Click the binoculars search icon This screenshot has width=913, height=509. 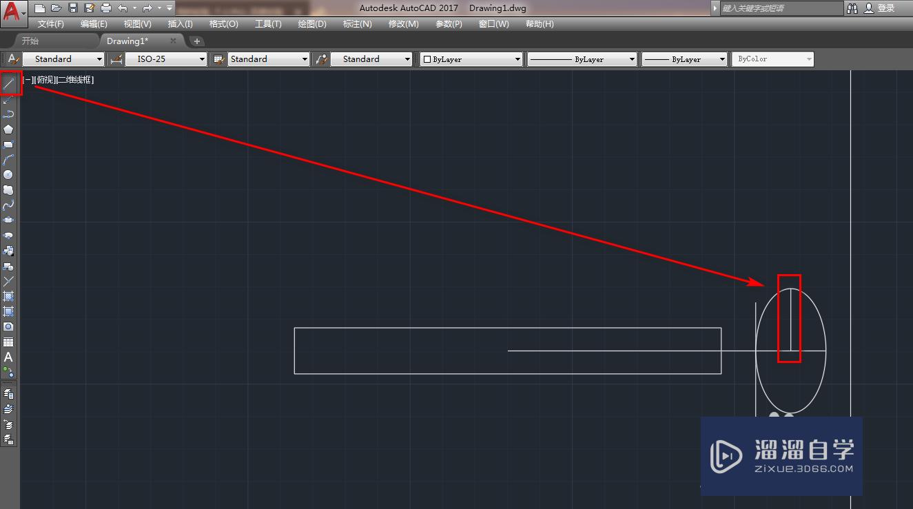852,8
